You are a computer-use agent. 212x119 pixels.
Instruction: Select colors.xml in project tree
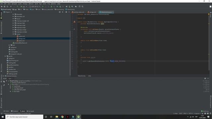21,36
